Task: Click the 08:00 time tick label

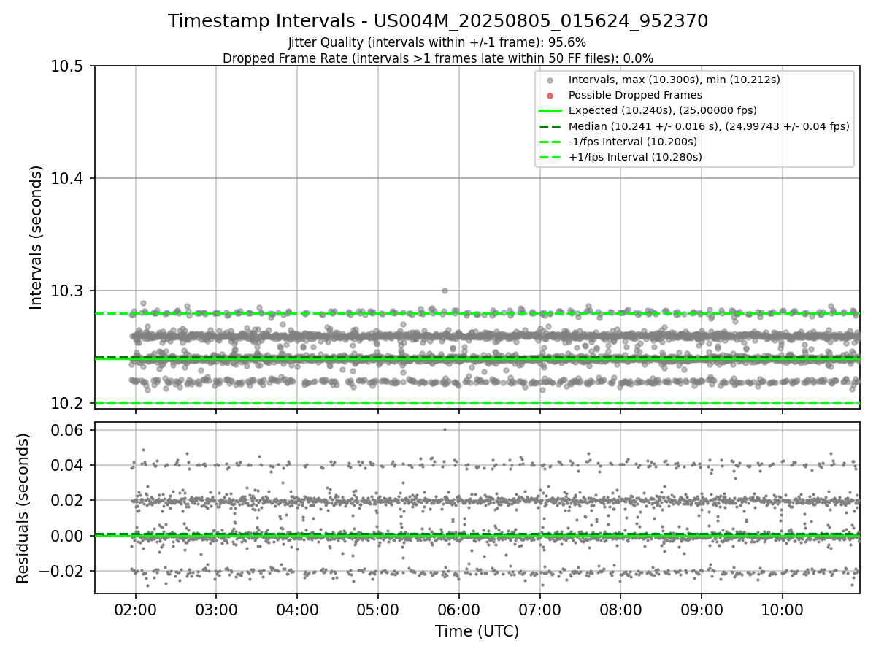Action: [x=620, y=608]
